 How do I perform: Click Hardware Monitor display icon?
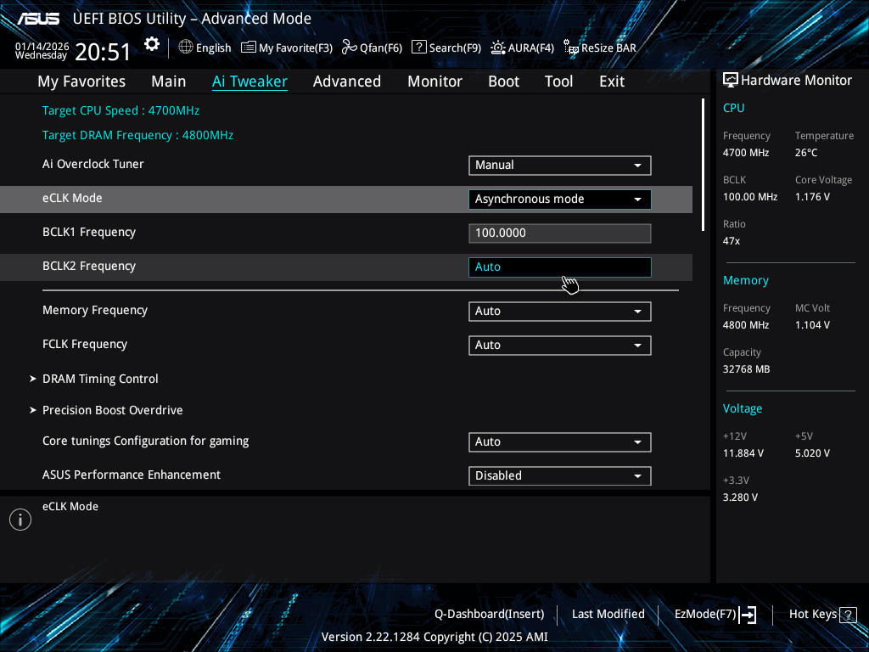731,81
